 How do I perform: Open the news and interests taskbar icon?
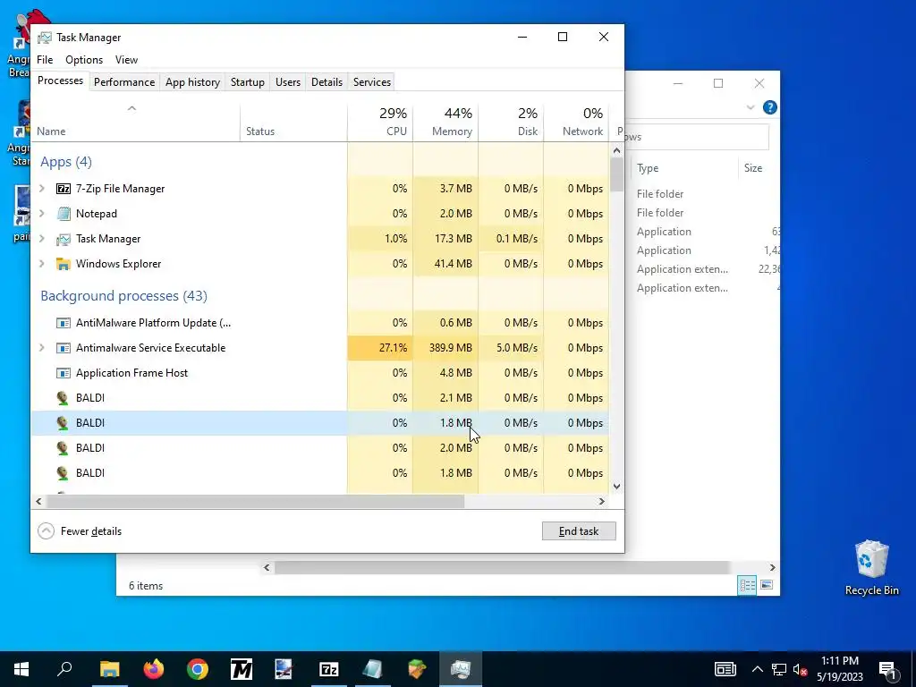pyautogui.click(x=725, y=669)
